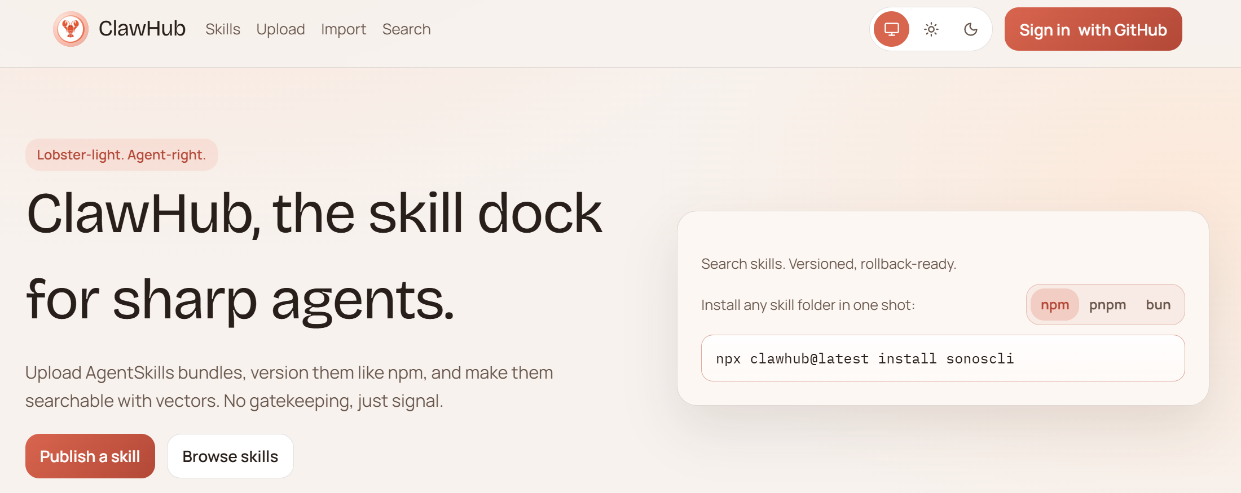Click the ClawHub skill dock headline
This screenshot has width=1241, height=493.
click(314, 256)
